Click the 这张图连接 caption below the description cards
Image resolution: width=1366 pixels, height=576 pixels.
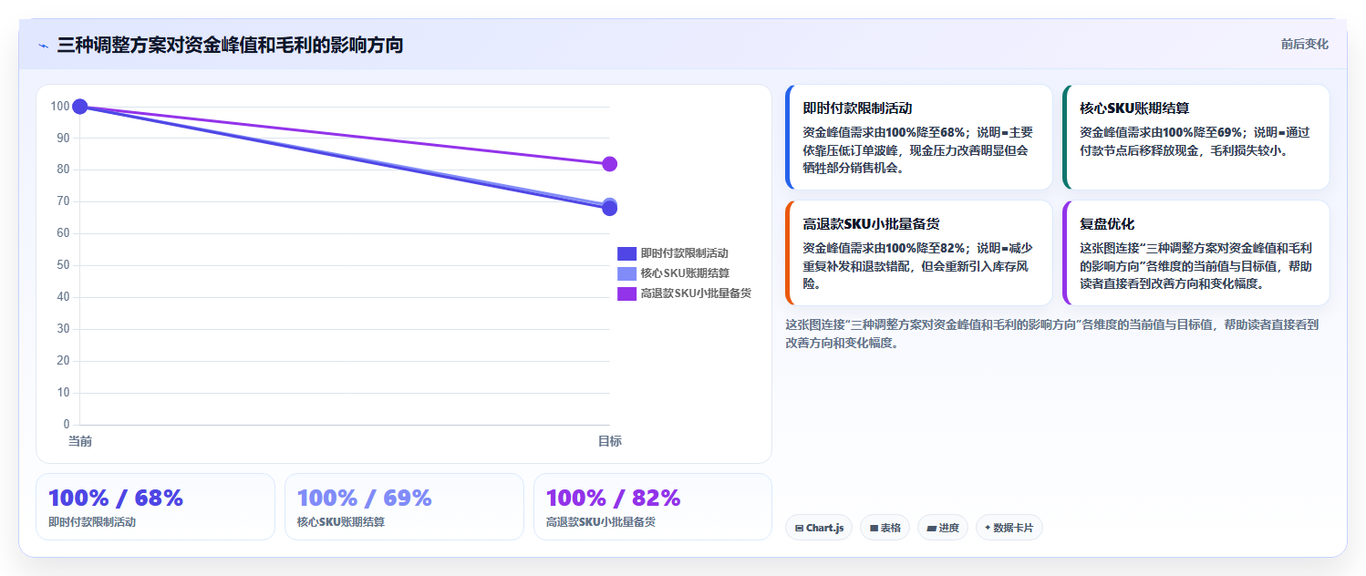(x=1051, y=334)
